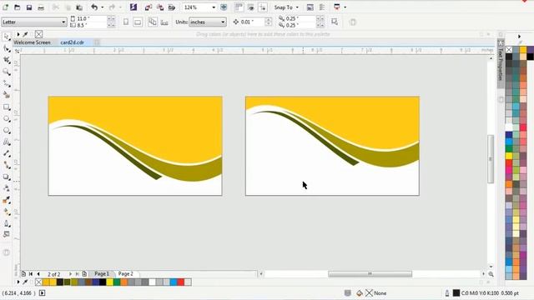Image resolution: width=534 pixels, height=300 pixels.
Task: Go to the first page button
Action: tap(31, 274)
